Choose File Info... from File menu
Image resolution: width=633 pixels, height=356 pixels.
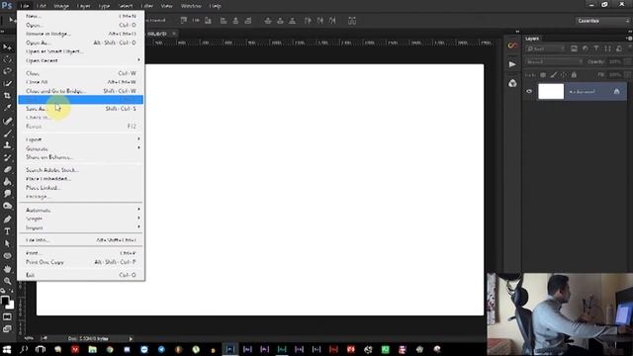tap(81, 239)
